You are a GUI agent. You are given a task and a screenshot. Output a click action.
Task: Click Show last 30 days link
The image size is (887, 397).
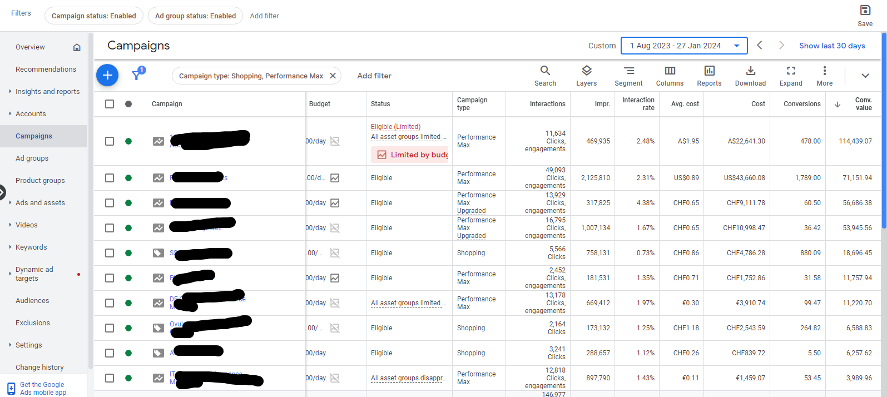click(x=832, y=46)
